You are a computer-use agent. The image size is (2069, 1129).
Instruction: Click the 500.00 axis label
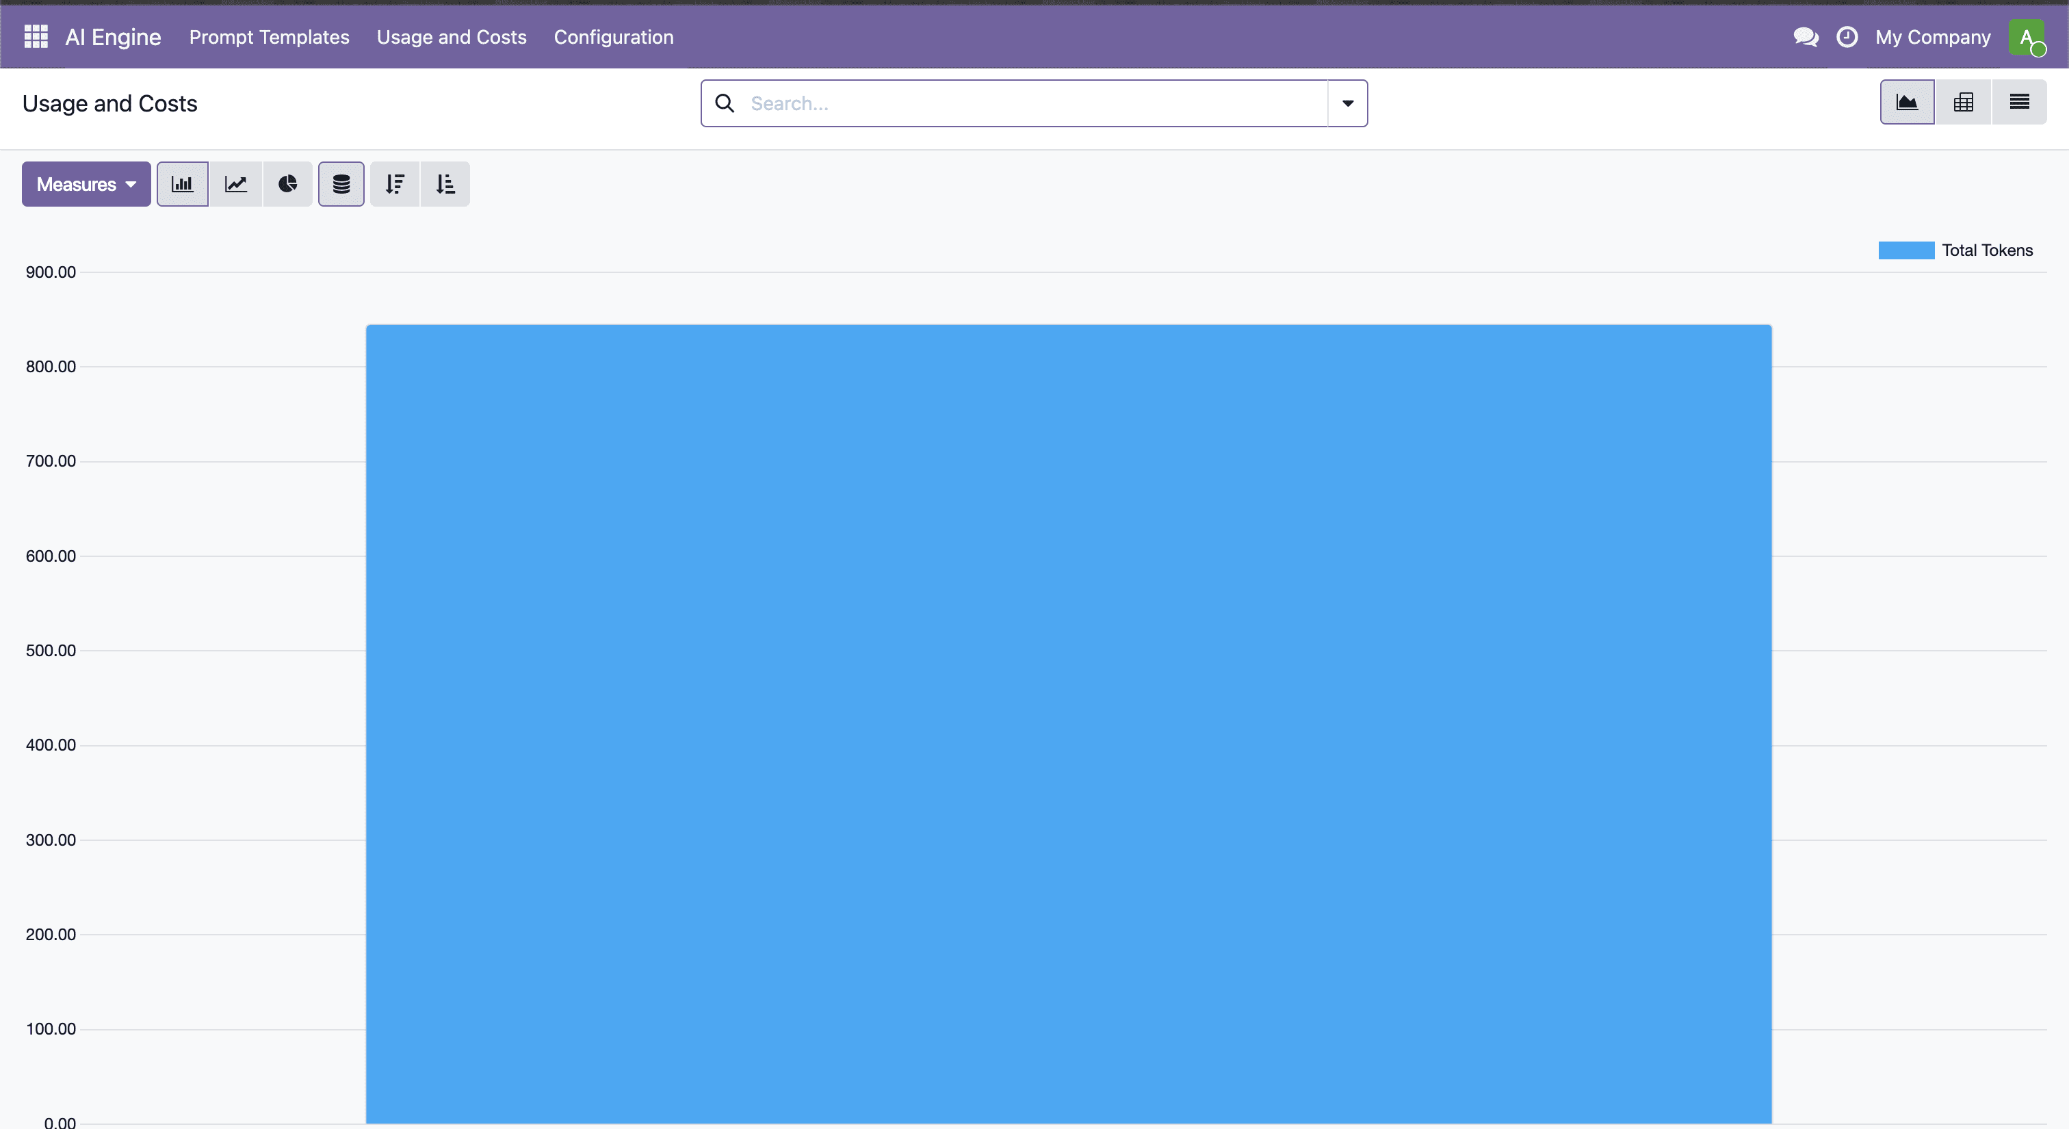[51, 651]
